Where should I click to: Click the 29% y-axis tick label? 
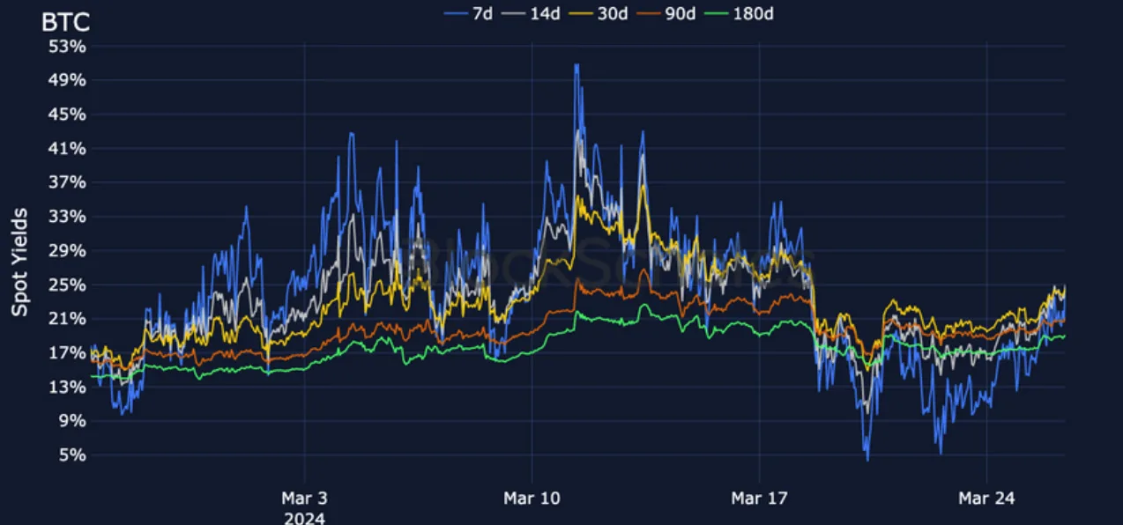coord(68,251)
